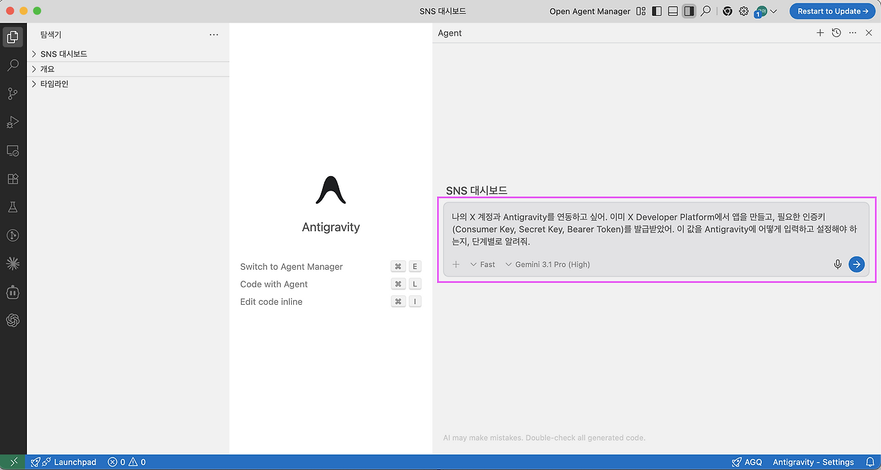
Task: Open Agent panel more actions menu
Action: point(853,32)
